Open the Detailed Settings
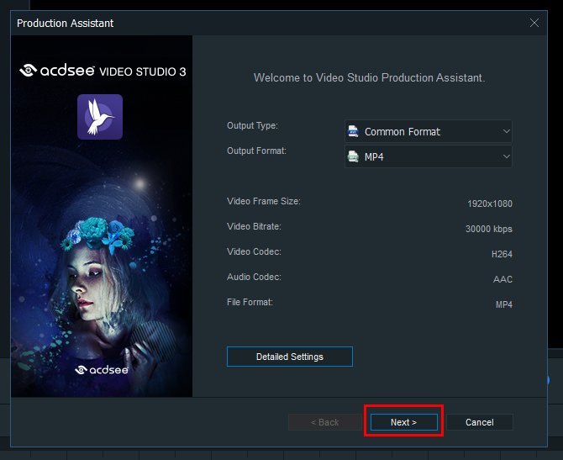 289,357
